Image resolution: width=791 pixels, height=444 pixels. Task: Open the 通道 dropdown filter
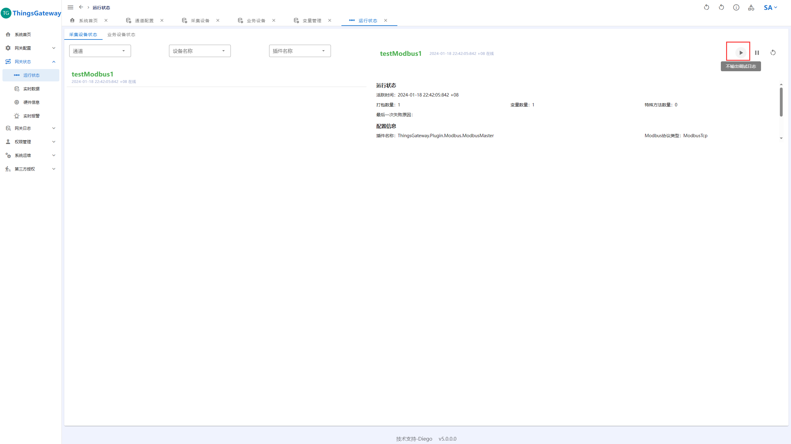(100, 51)
